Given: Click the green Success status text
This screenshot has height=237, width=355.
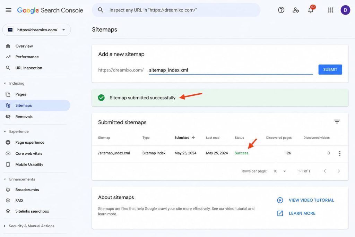Looking at the screenshot, I should (x=241, y=153).
